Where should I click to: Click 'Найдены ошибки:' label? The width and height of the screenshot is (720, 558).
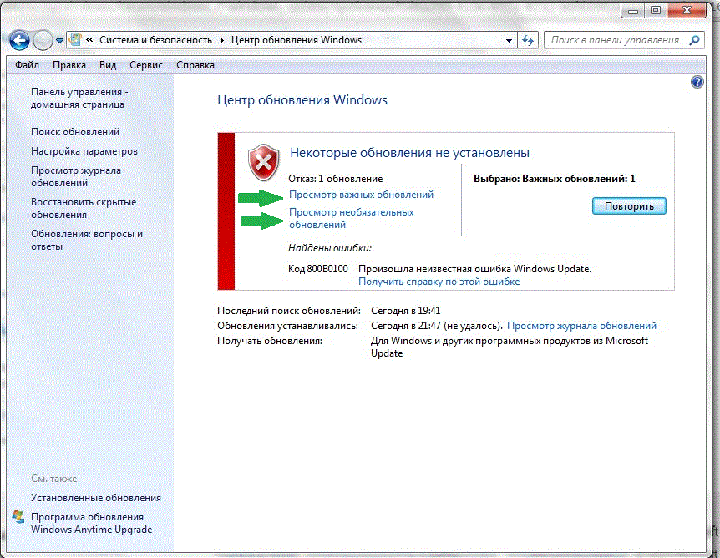pyautogui.click(x=330, y=248)
